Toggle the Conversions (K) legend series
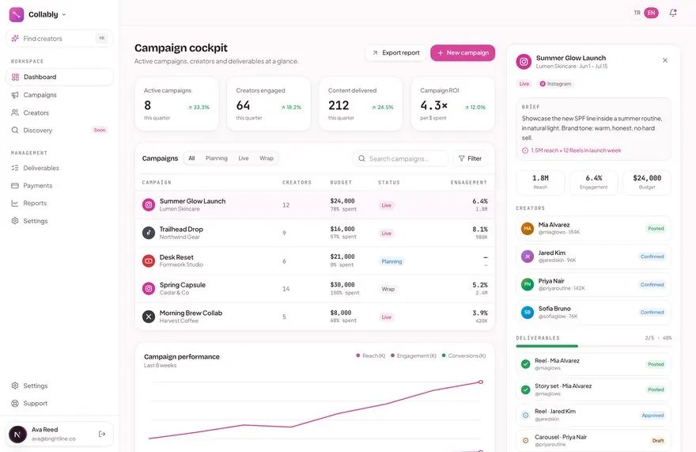 (463, 356)
